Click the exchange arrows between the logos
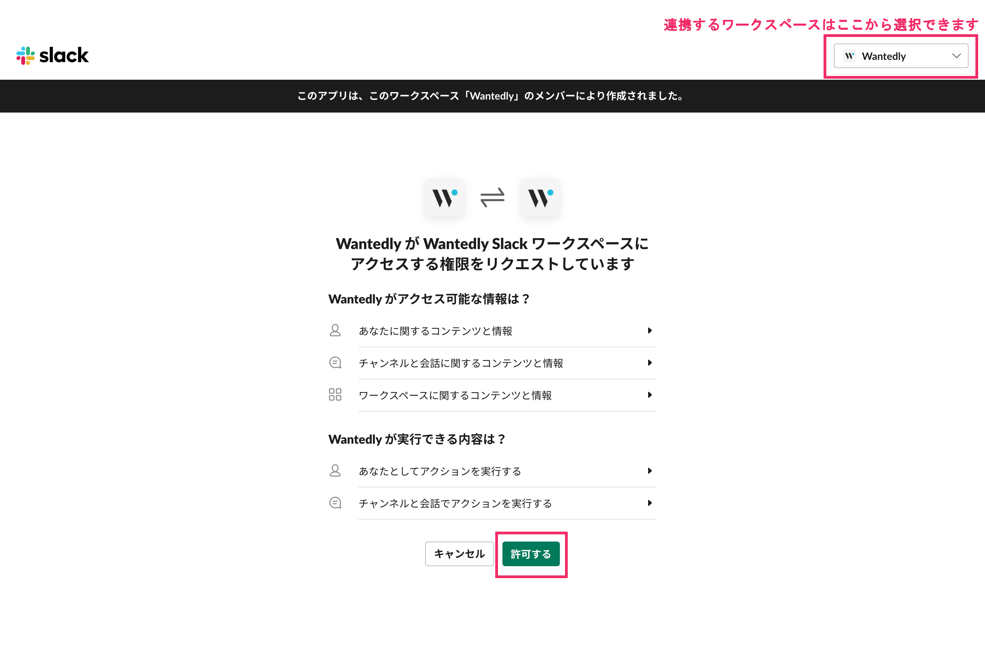The width and height of the screenshot is (985, 650). [492, 197]
